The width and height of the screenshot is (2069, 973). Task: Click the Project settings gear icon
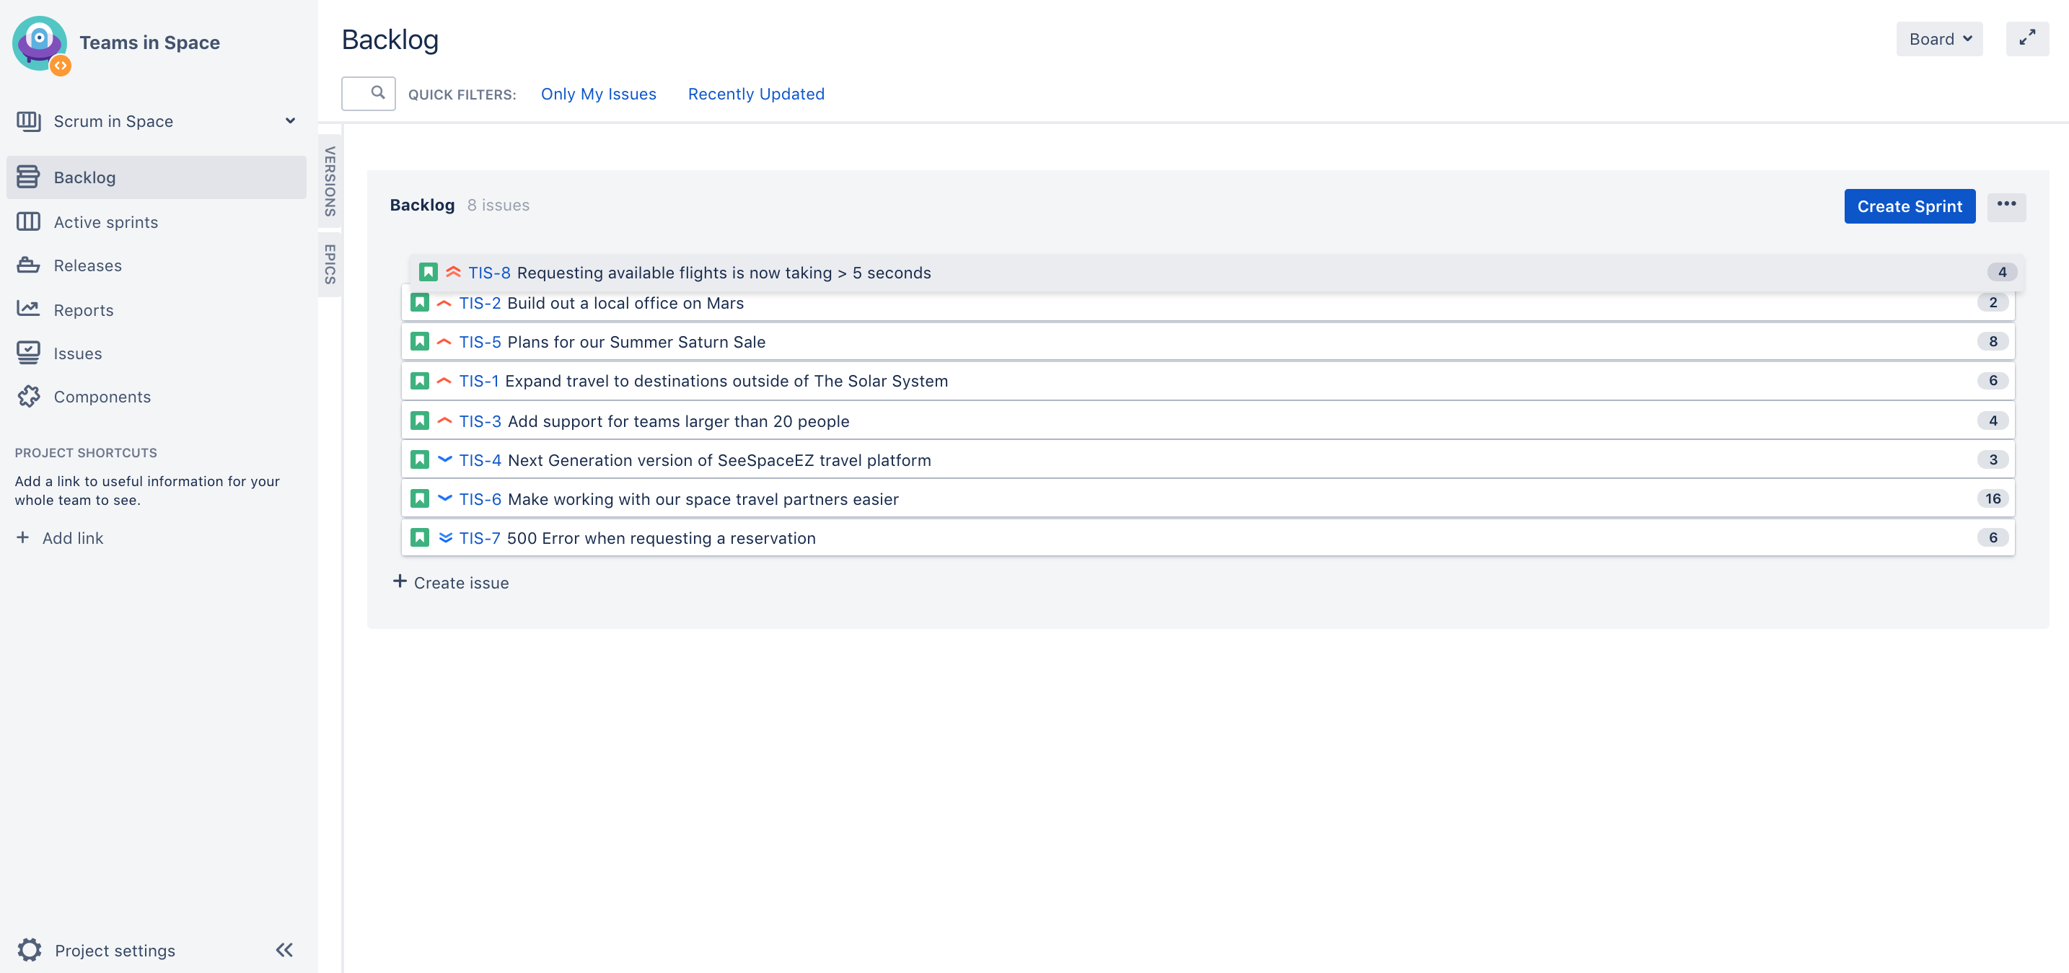pyautogui.click(x=30, y=950)
